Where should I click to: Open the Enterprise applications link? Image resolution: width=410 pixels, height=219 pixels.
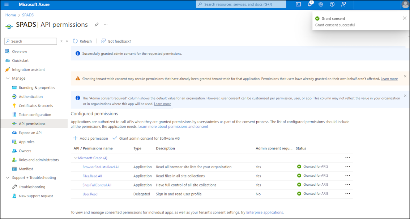pos(264,212)
